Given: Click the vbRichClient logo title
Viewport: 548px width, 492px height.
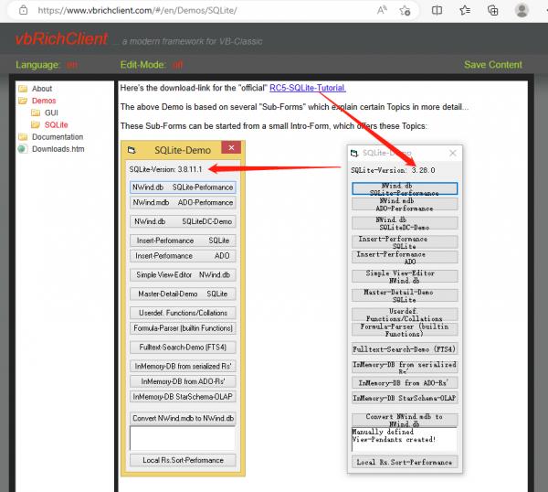Looking at the screenshot, I should tap(61, 38).
